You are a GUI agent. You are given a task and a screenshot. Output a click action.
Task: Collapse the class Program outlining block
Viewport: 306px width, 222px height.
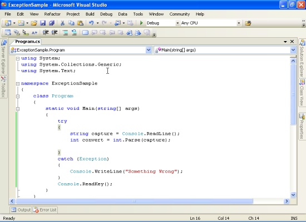[x=18, y=96]
